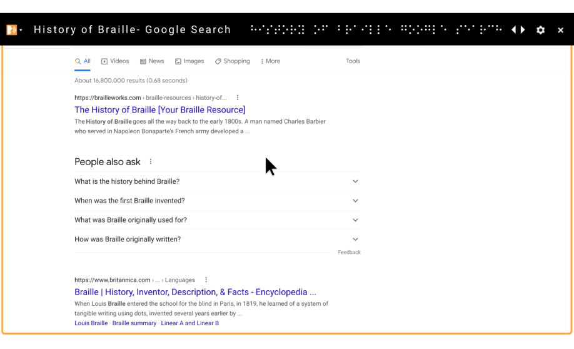Viewport: 574px width, 349px height.
Task: Expand When was the first Braille invented
Action: (x=218, y=201)
